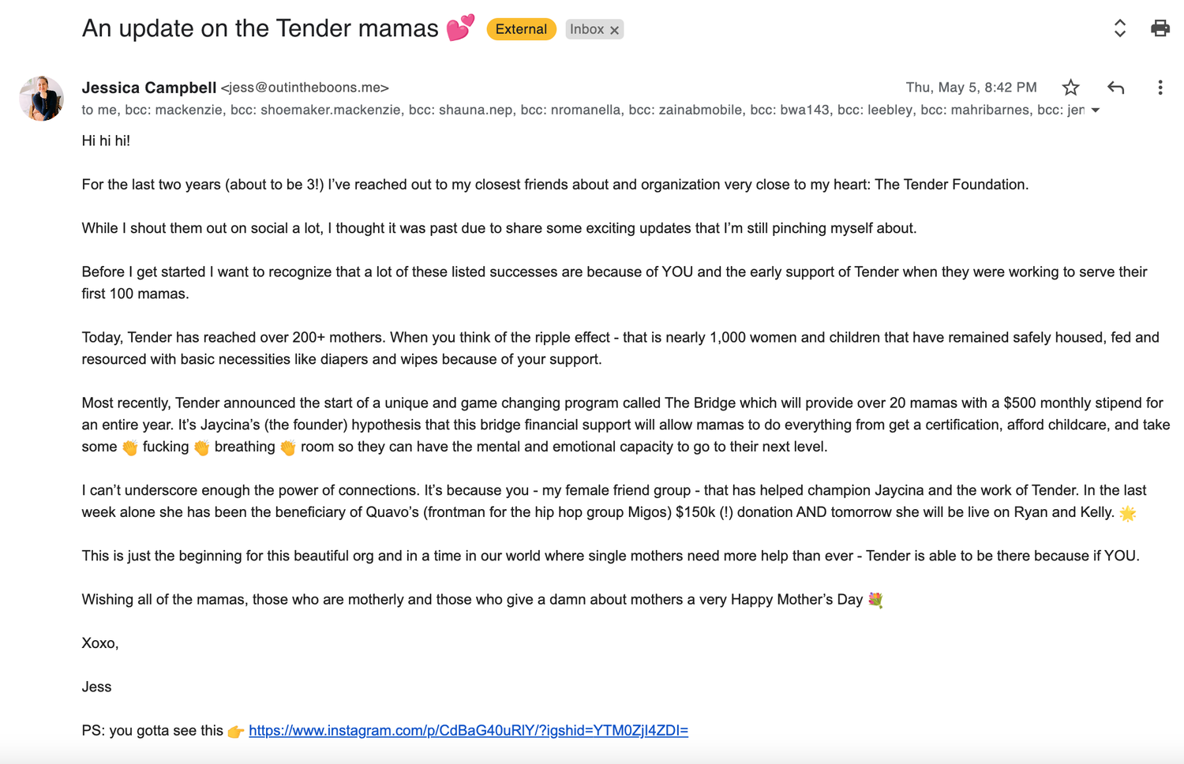Reply to the email using the arrow icon
The width and height of the screenshot is (1184, 764).
[x=1115, y=88]
